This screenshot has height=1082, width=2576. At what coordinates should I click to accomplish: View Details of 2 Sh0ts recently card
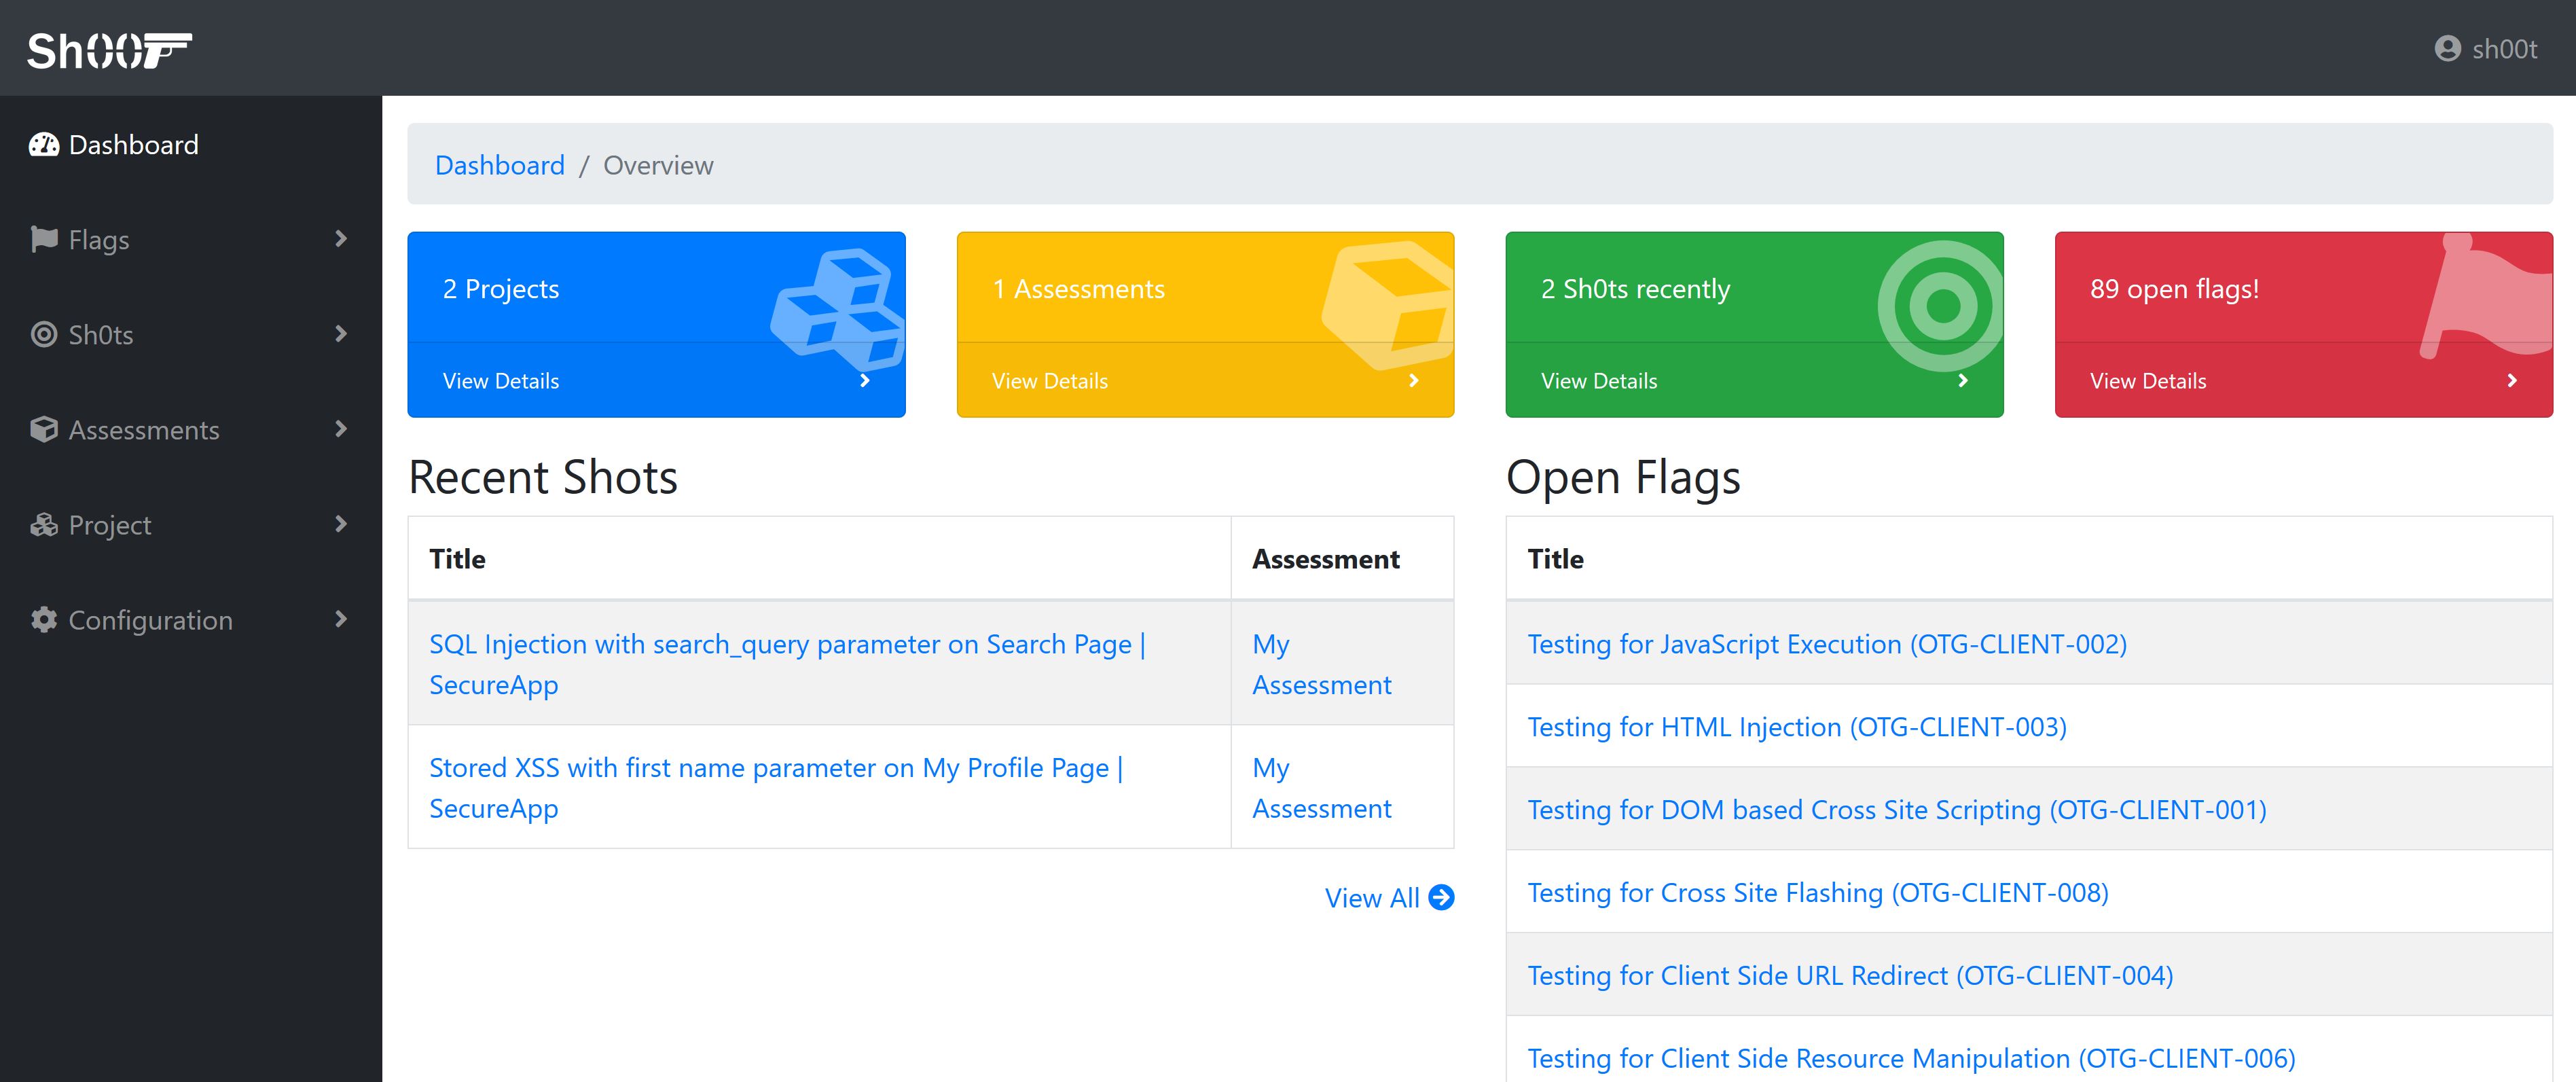pos(1754,381)
